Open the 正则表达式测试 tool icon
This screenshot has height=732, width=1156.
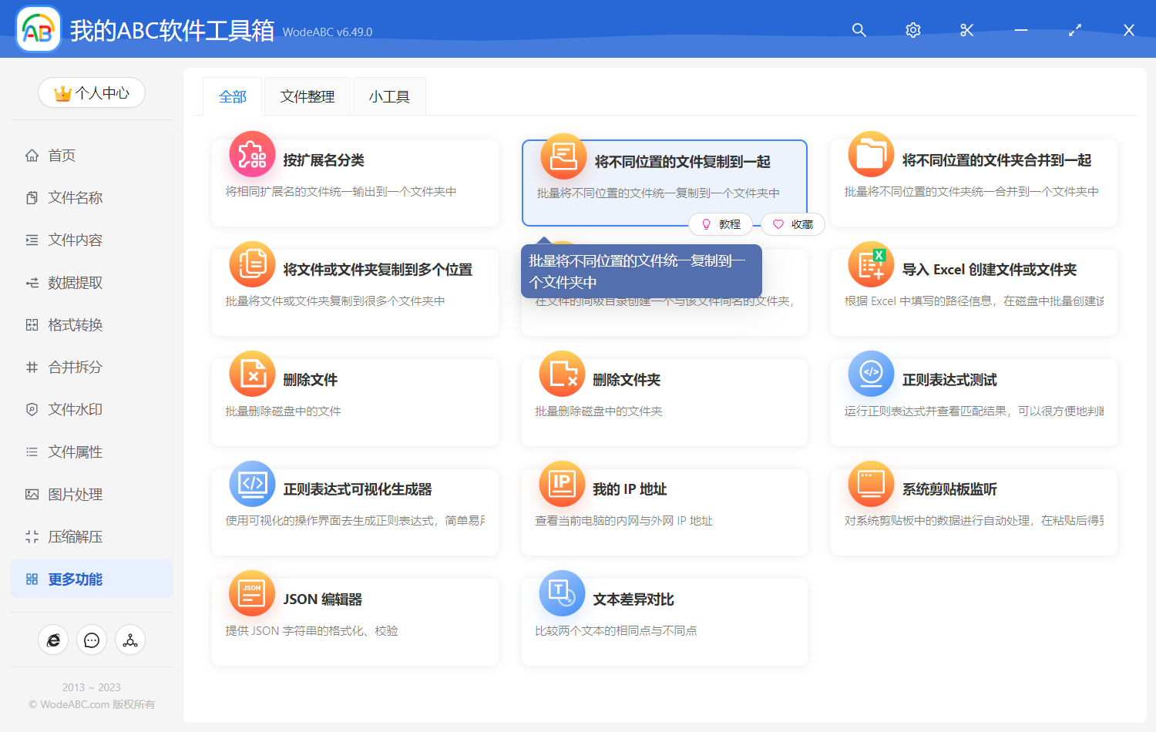(870, 374)
